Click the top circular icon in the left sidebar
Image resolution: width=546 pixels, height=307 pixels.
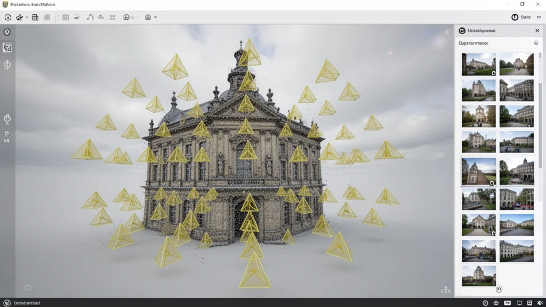coord(7,32)
